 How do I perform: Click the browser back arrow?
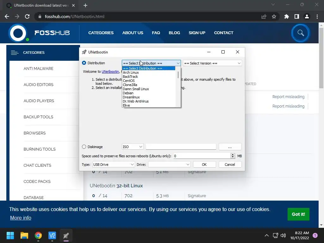tap(7, 16)
